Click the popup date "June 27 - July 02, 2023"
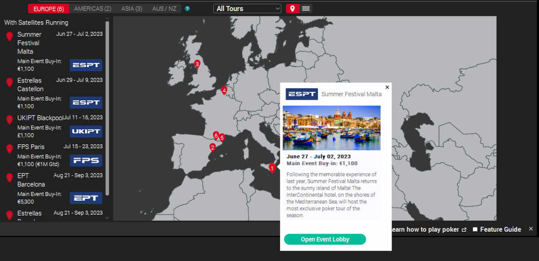The image size is (539, 261). [x=318, y=156]
